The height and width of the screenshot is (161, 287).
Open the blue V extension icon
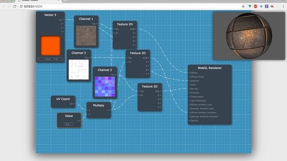pos(261,6)
